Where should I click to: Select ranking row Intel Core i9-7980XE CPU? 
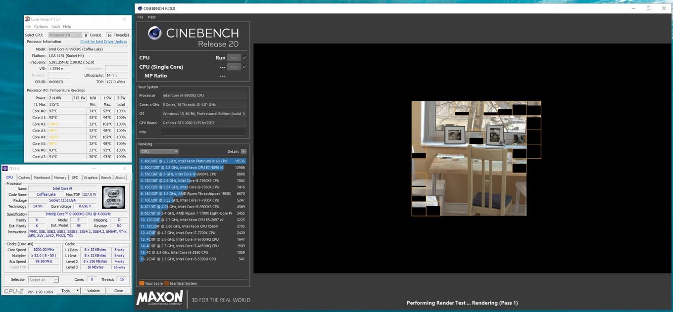pos(193,180)
